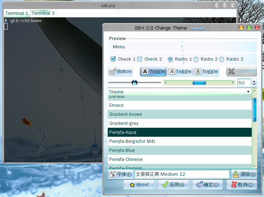Select the Radio 2 option

click(x=196, y=59)
